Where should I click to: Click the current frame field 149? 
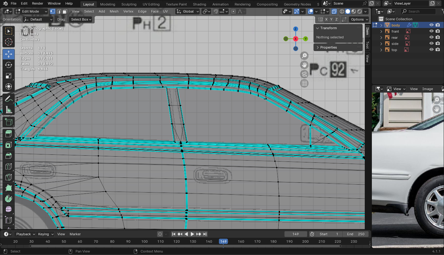coord(295,234)
